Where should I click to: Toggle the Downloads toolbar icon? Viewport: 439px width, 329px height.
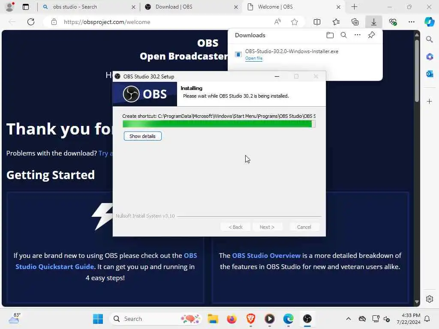coord(374,22)
